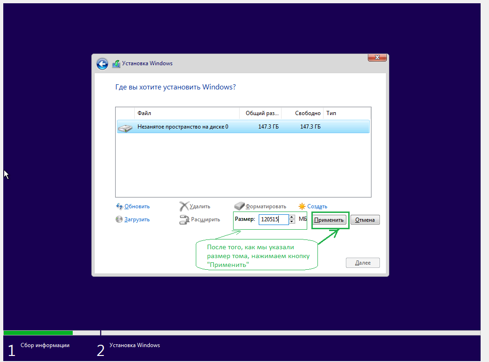This screenshot has width=489, height=362.
Task: Click the Далее button
Action: point(363,263)
